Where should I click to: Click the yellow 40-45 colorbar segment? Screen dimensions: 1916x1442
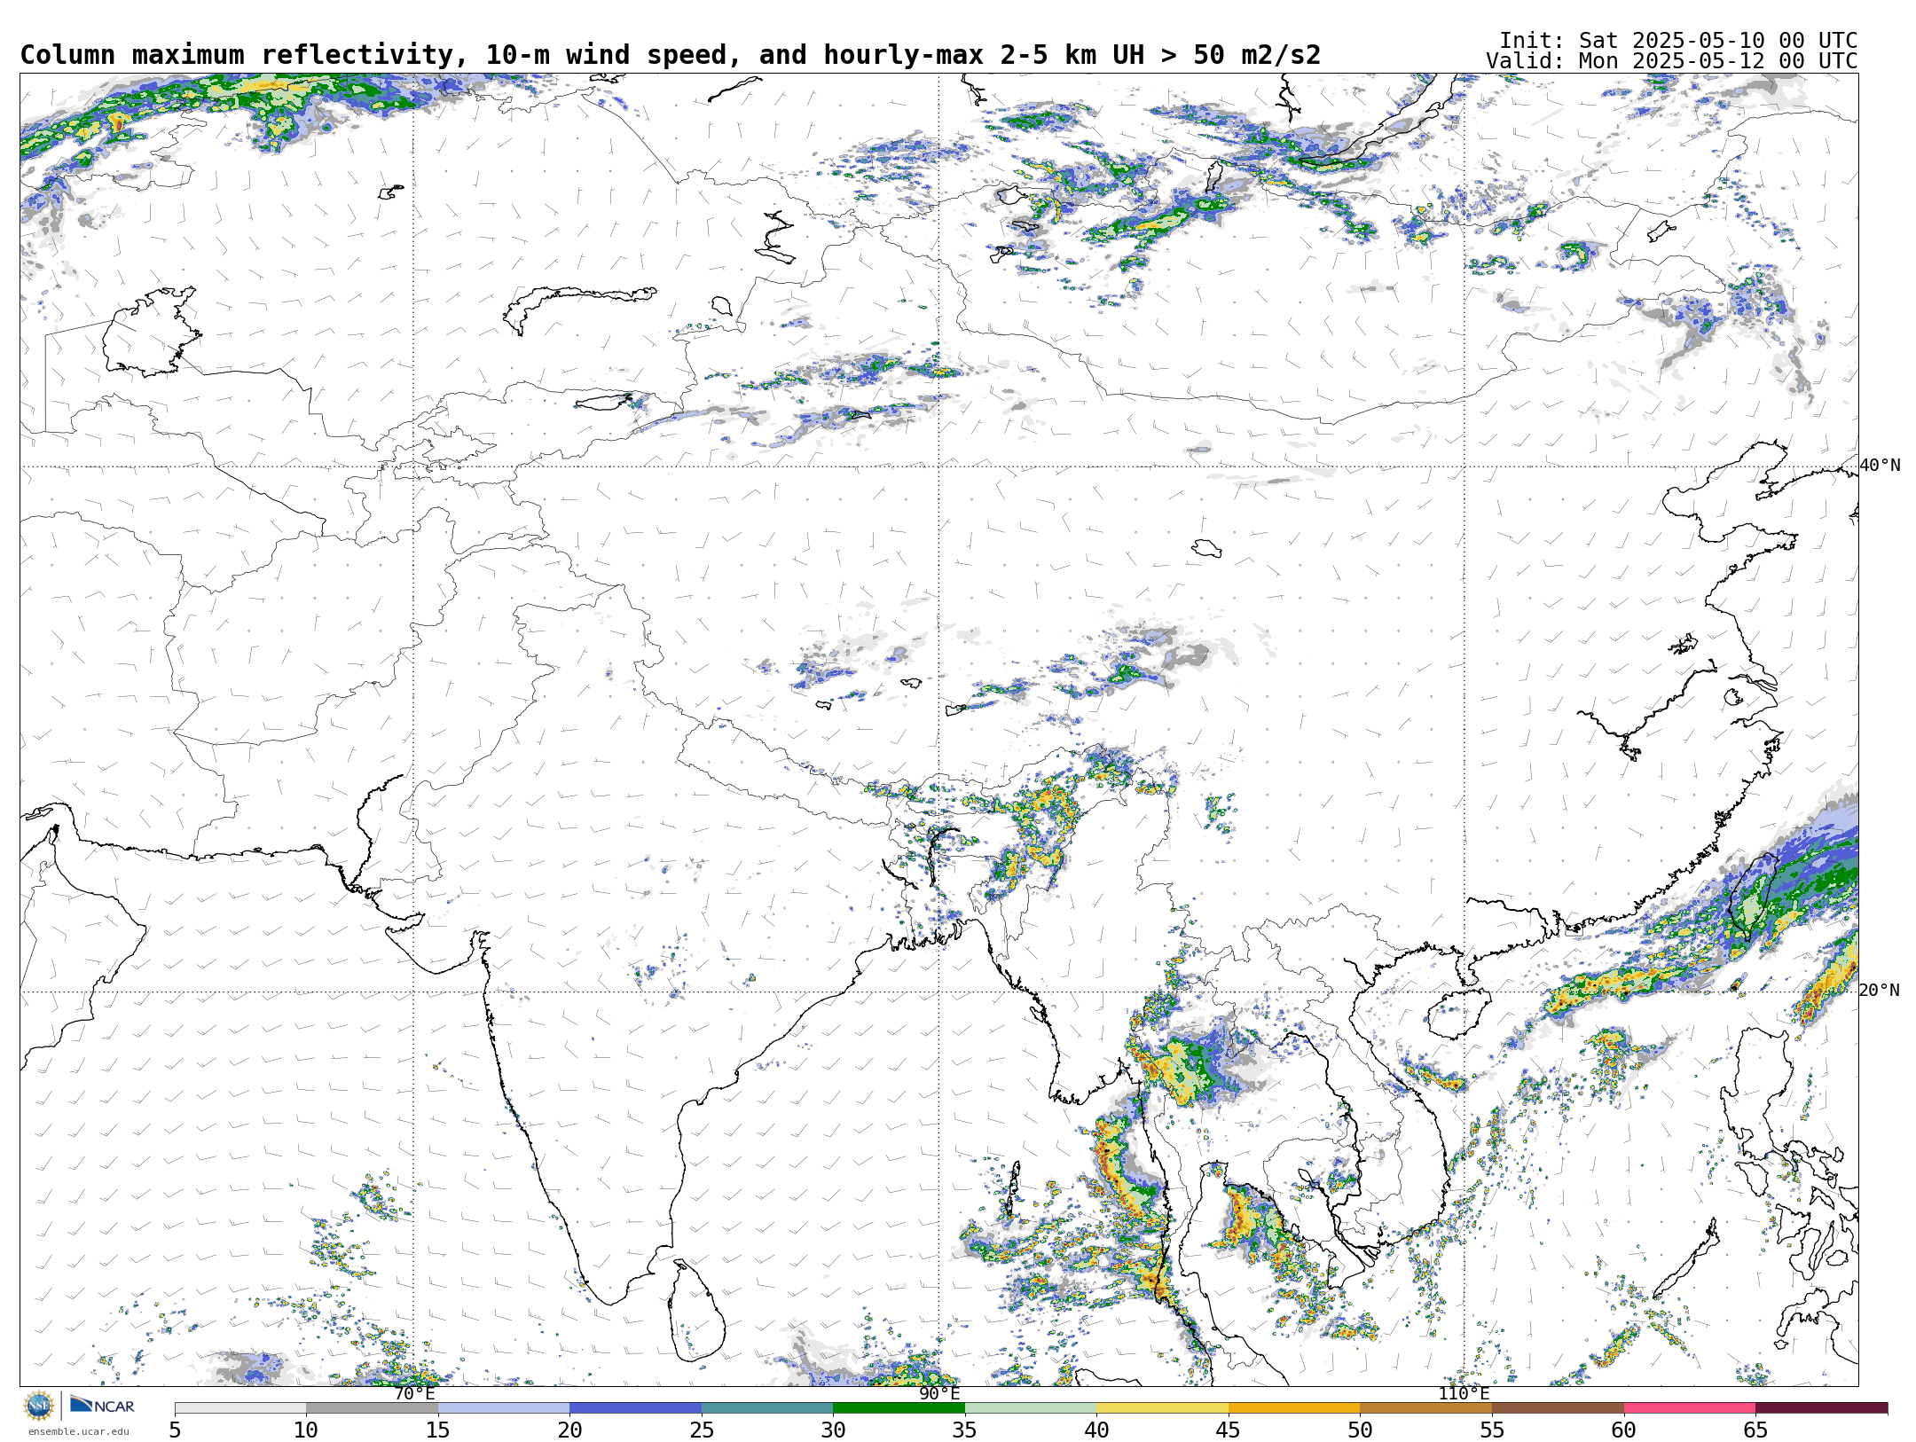[x=1162, y=1408]
